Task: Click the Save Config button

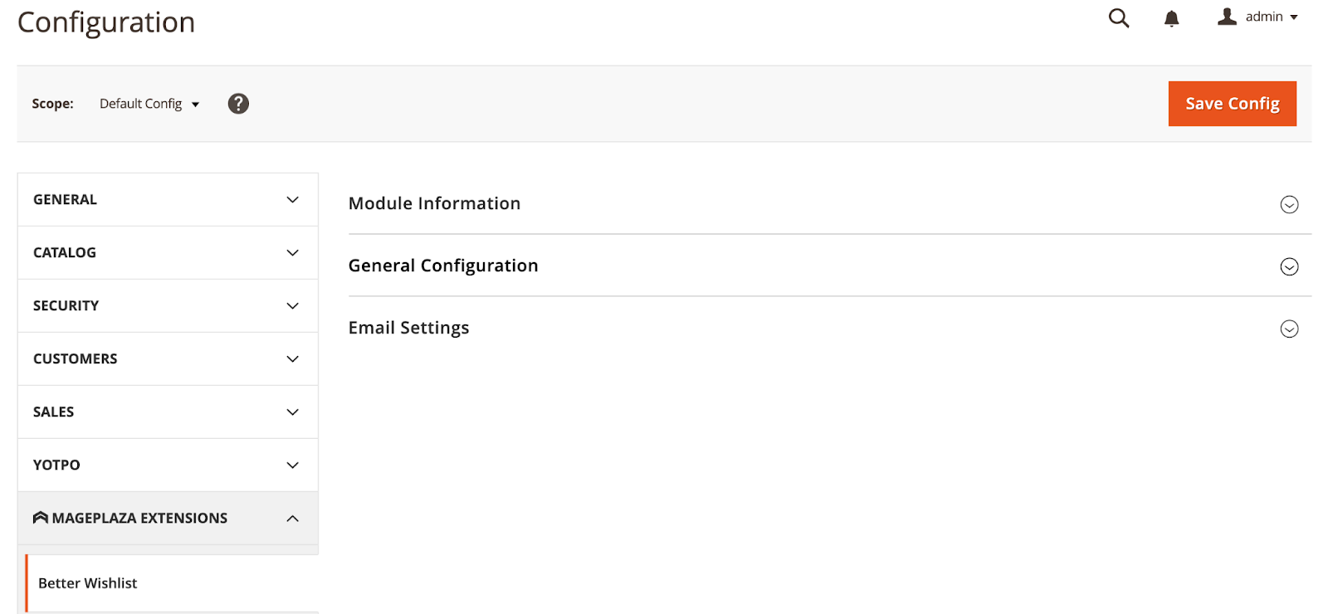Action: point(1232,104)
